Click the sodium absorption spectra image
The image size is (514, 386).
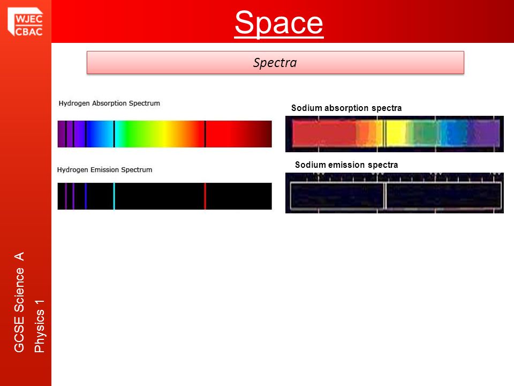coord(395,134)
